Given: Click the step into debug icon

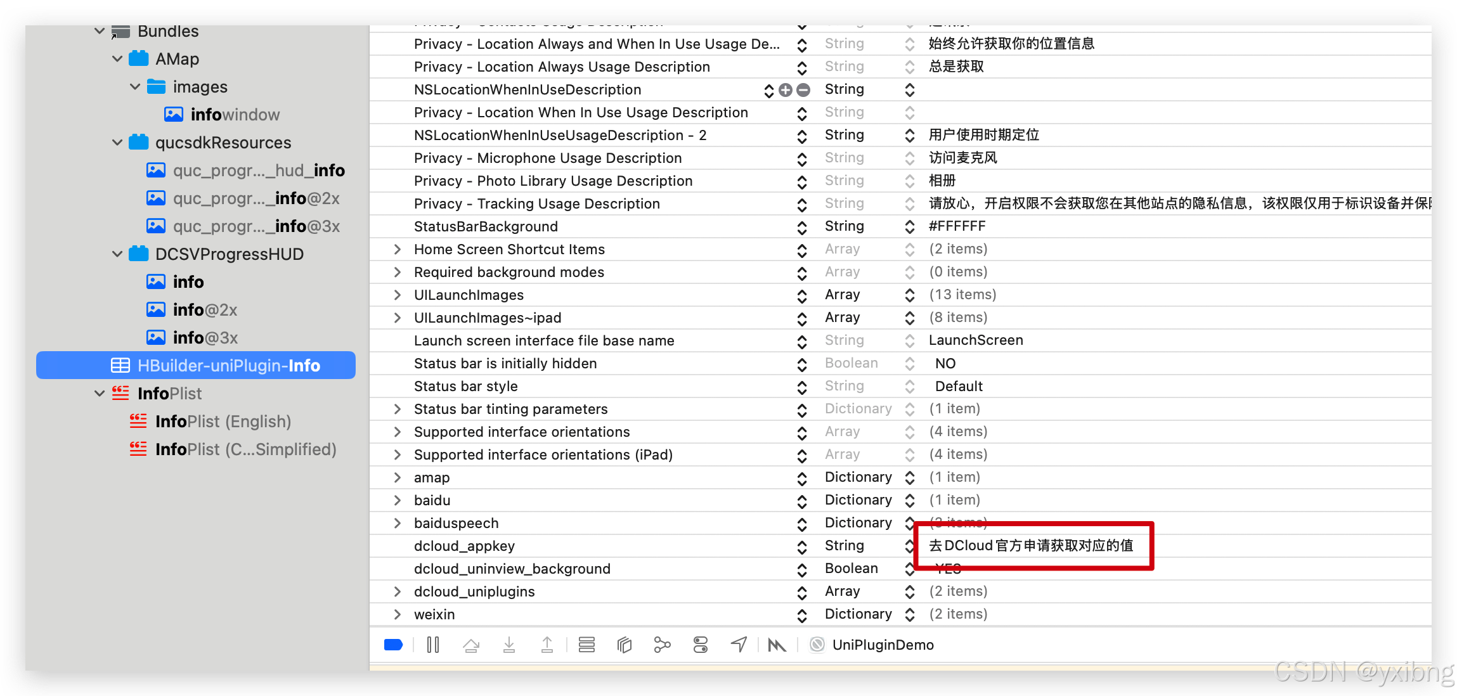Looking at the screenshot, I should click(509, 645).
